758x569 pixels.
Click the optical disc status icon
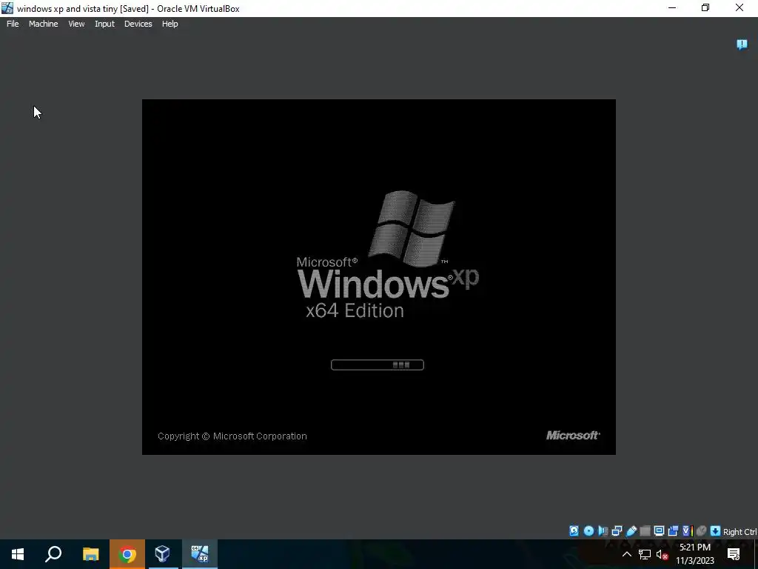click(x=588, y=530)
